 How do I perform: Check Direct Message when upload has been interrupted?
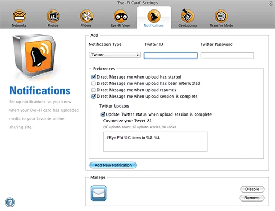pos(94,83)
